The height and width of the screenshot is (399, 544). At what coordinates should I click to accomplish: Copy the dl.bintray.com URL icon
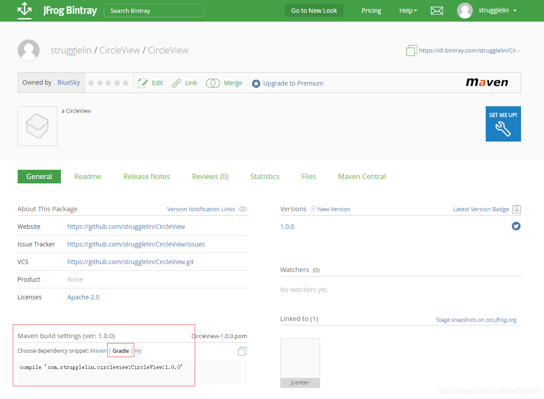point(411,50)
